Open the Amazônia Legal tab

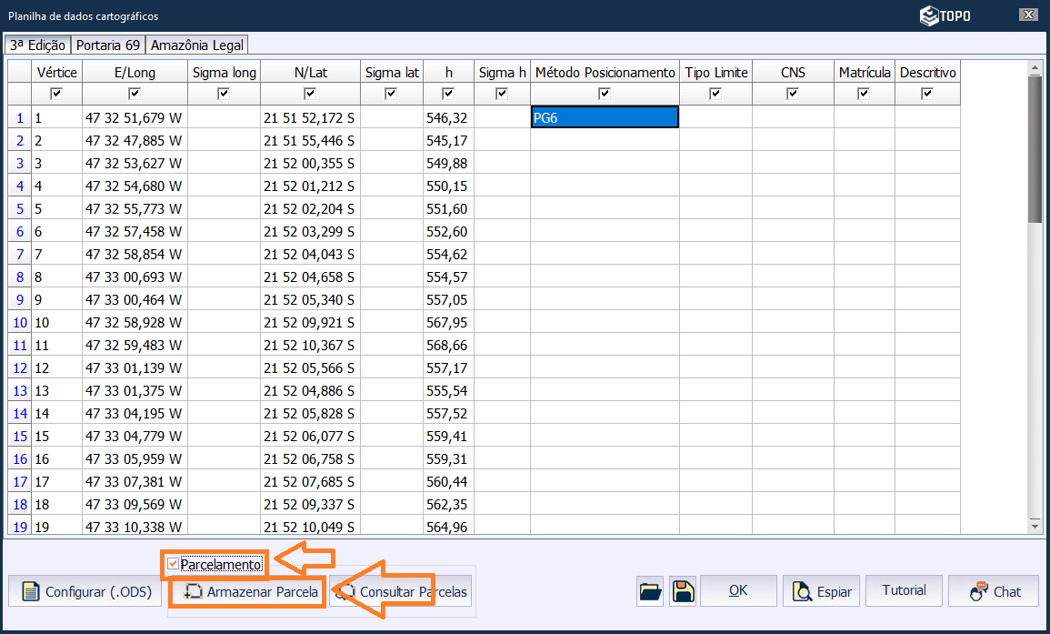tap(197, 45)
